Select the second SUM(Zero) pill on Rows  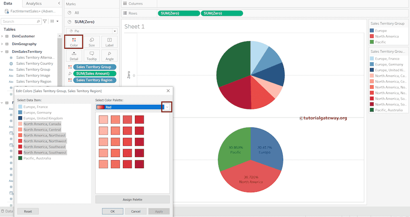click(222, 13)
